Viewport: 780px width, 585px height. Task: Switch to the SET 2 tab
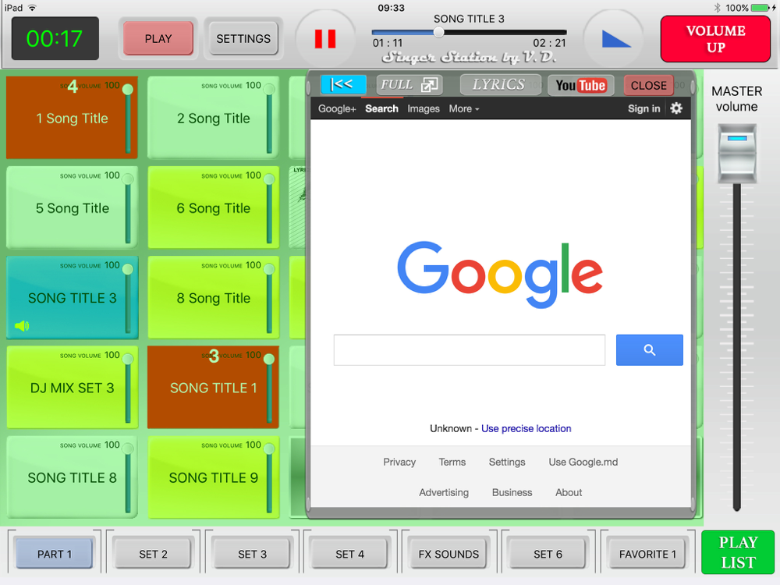153,554
